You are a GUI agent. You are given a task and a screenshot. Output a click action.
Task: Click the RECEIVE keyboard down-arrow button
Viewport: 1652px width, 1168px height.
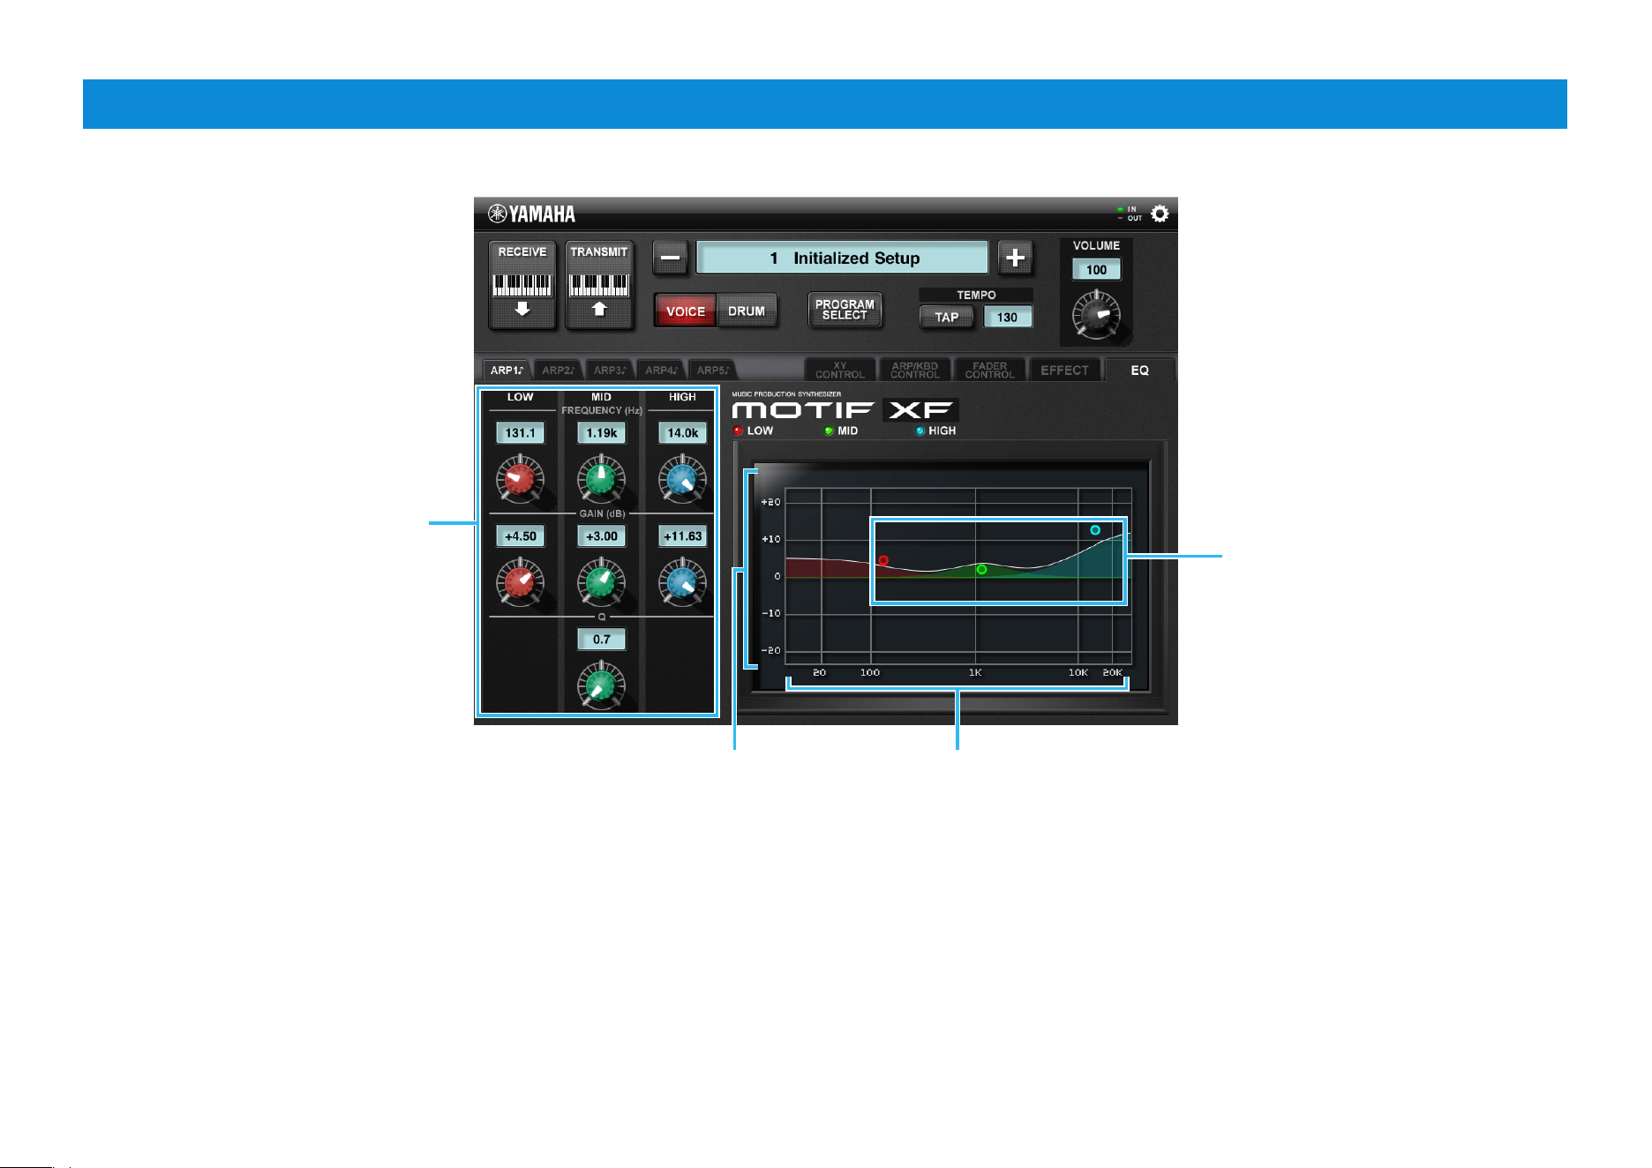522,285
